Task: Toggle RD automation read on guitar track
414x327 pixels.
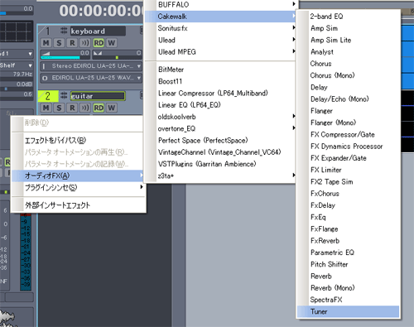Action: tap(99, 108)
